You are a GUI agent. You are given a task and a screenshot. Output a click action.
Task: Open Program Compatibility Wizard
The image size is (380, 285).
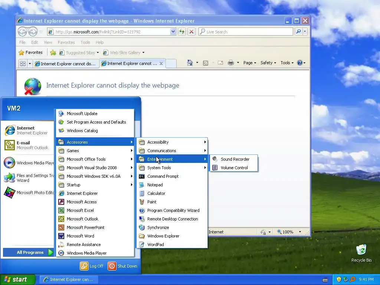(172, 210)
